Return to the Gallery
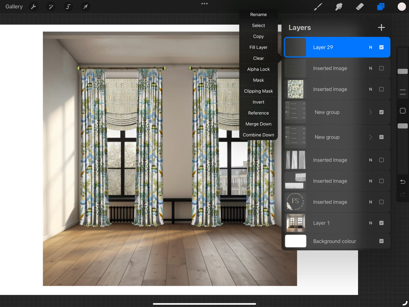409x307 pixels. click(x=14, y=6)
